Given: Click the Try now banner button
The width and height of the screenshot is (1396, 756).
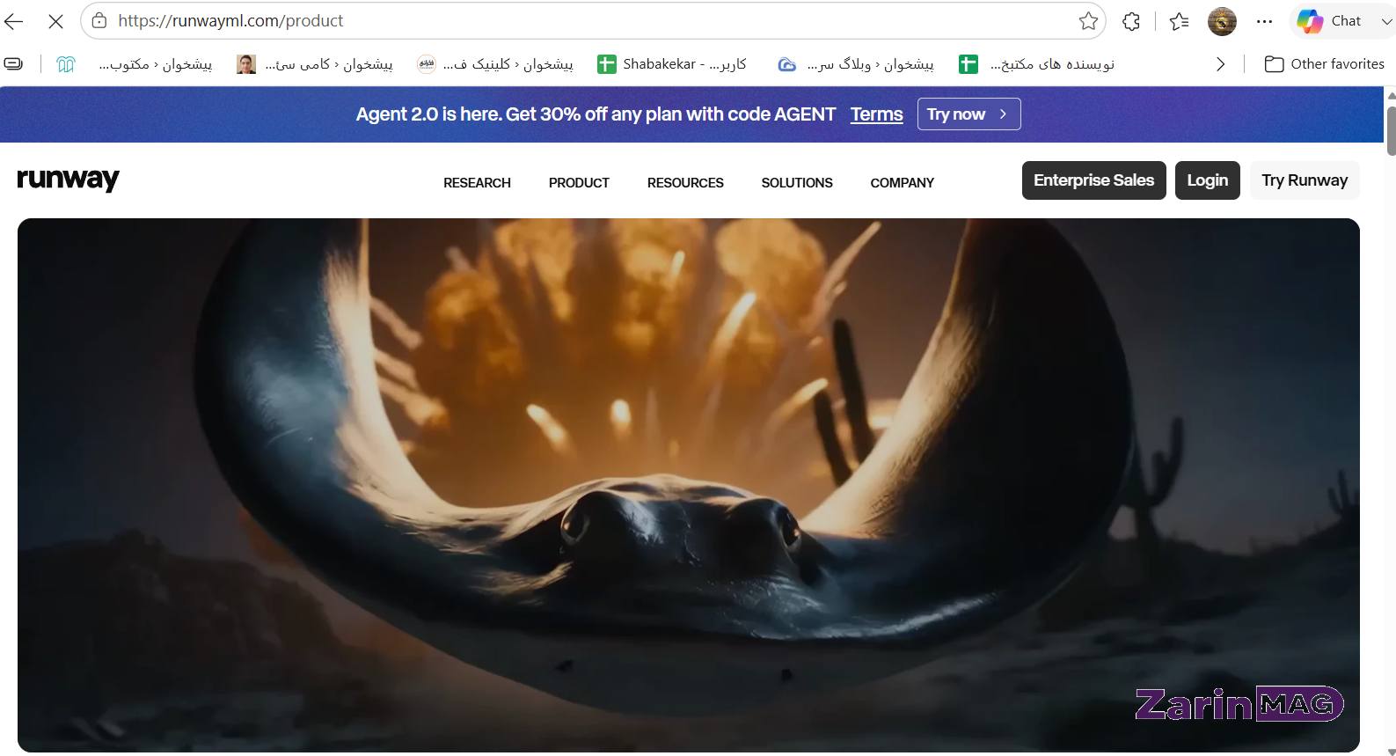Looking at the screenshot, I should [x=968, y=114].
